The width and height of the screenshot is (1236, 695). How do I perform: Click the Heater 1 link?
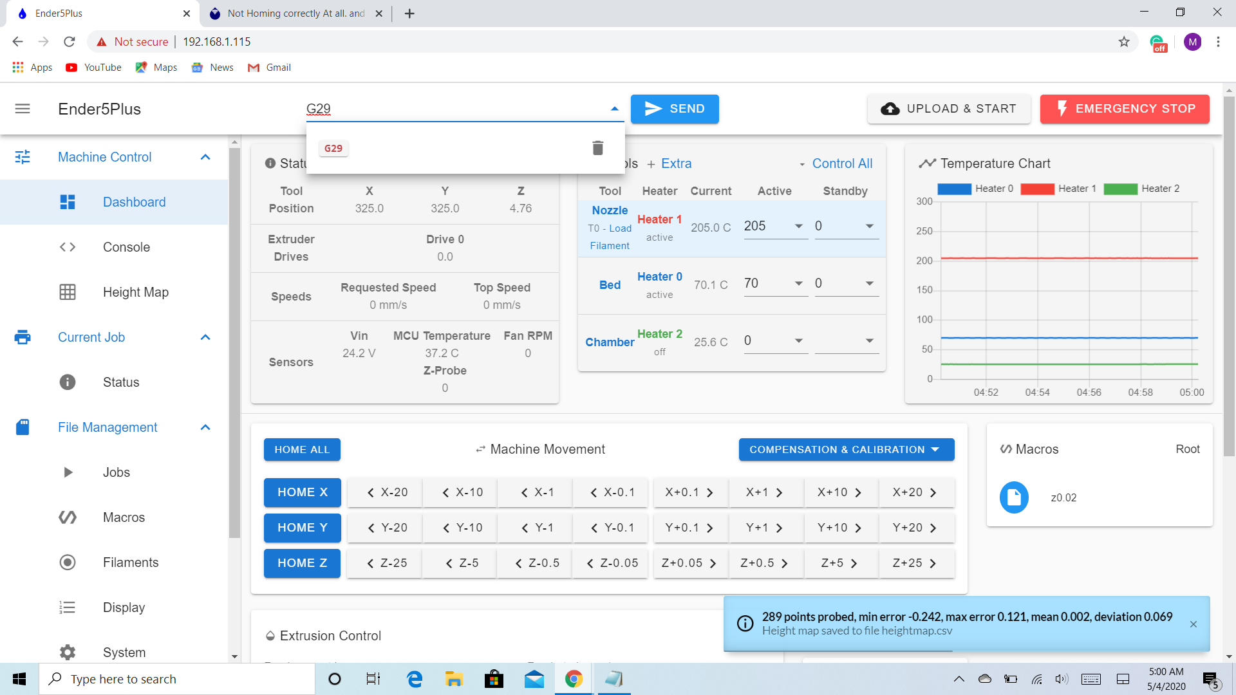659,219
